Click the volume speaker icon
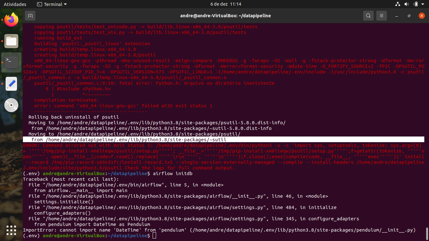429x241 pixels. pyautogui.click(x=406, y=4)
